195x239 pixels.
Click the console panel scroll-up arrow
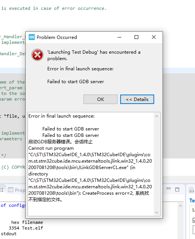181,206
